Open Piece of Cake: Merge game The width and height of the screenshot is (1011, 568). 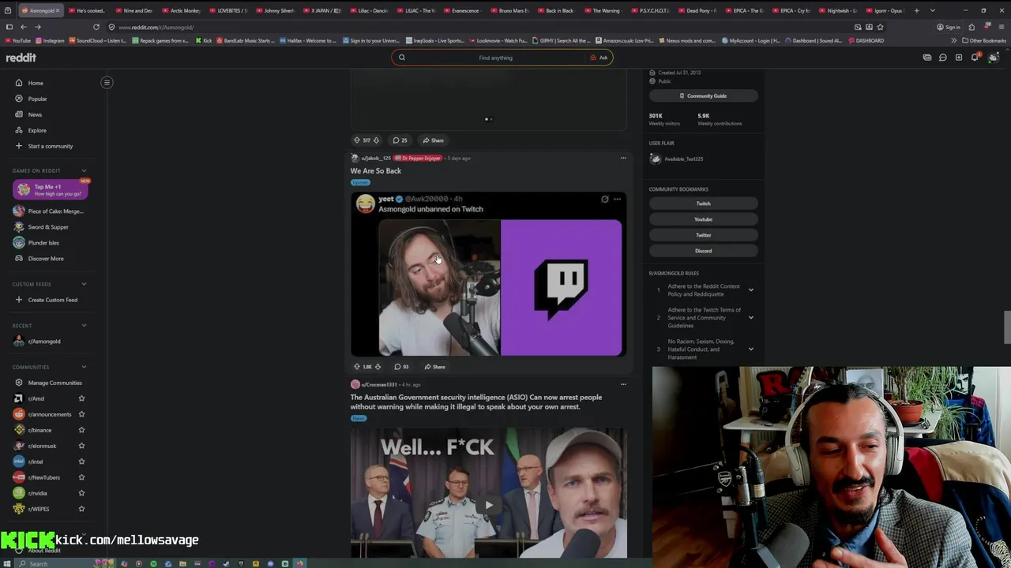[x=49, y=211]
